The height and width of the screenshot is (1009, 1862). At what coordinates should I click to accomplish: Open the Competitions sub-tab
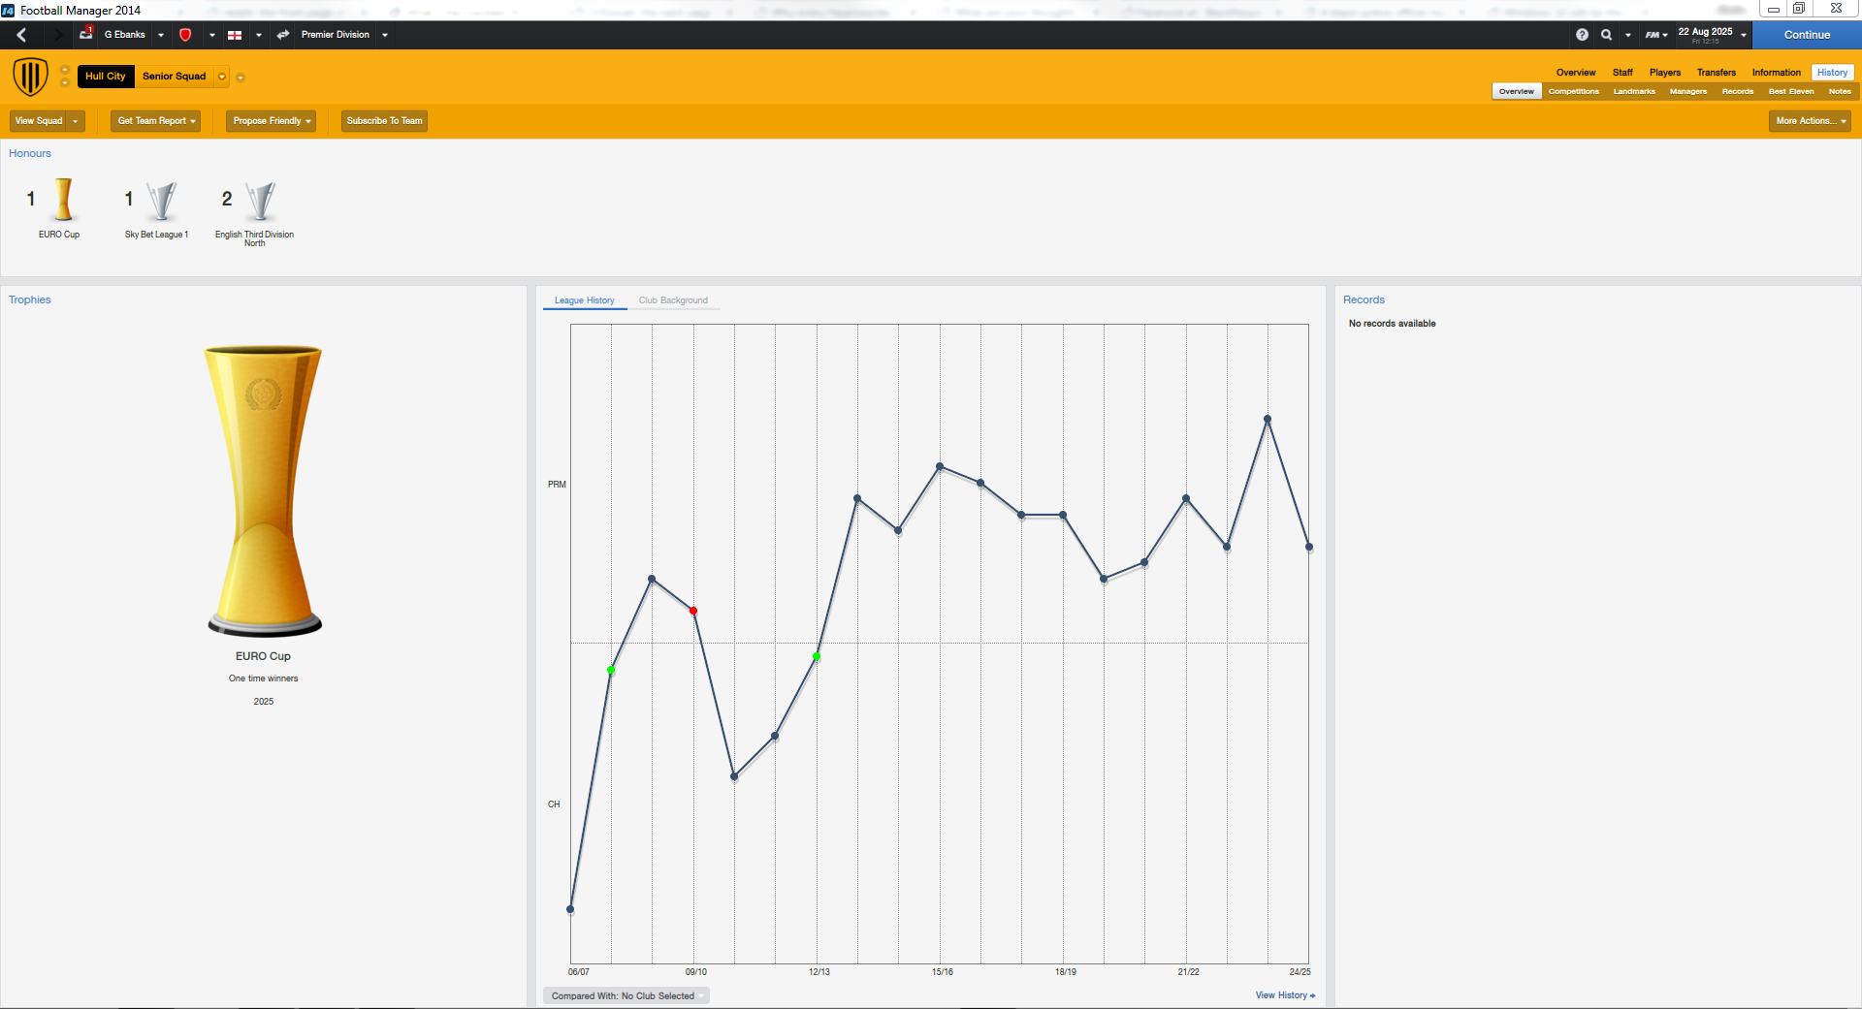click(1573, 91)
